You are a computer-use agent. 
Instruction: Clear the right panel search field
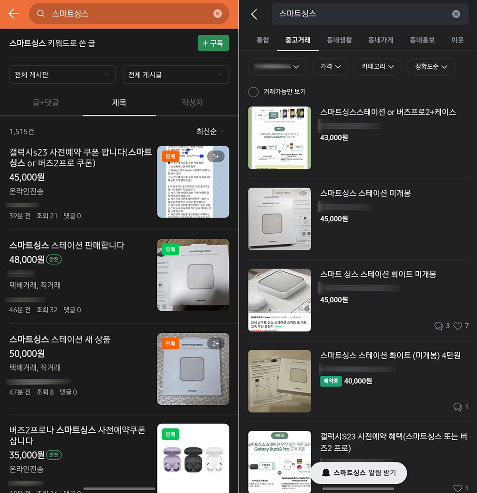coord(456,14)
